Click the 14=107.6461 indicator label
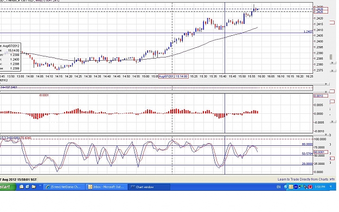Screen dimensions: 339x212 click(x=9, y=87)
